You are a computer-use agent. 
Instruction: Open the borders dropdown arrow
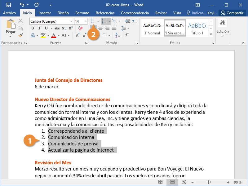109,35
